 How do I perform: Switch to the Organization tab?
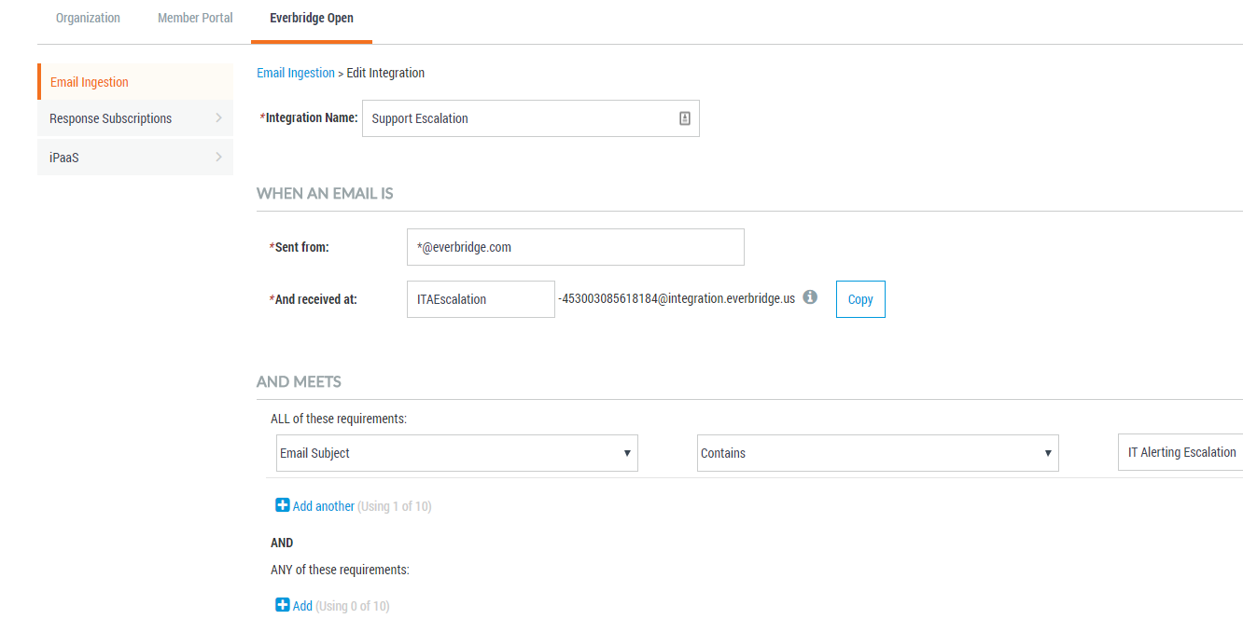point(88,17)
